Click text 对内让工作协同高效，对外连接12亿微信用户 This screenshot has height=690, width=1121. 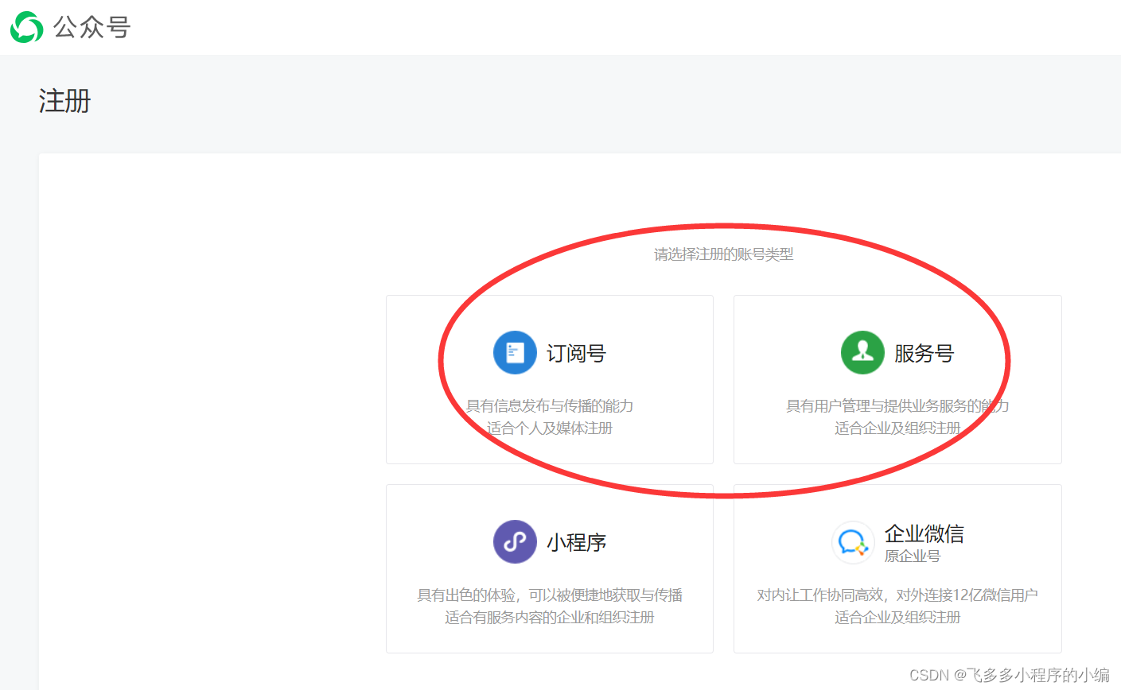point(897,595)
